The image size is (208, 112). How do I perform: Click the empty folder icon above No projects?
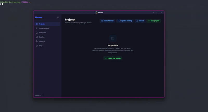(113, 39)
